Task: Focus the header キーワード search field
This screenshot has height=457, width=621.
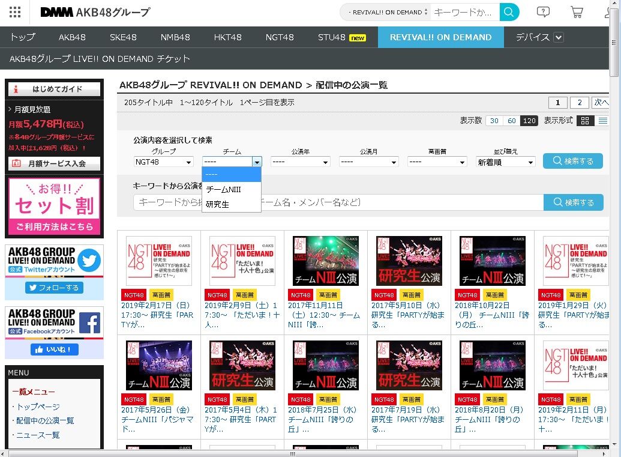Action: [464, 12]
